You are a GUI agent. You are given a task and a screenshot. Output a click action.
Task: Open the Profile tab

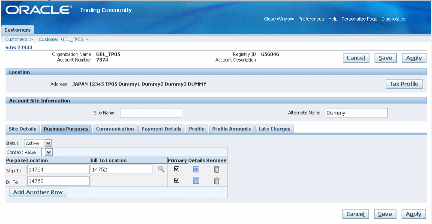click(x=197, y=129)
